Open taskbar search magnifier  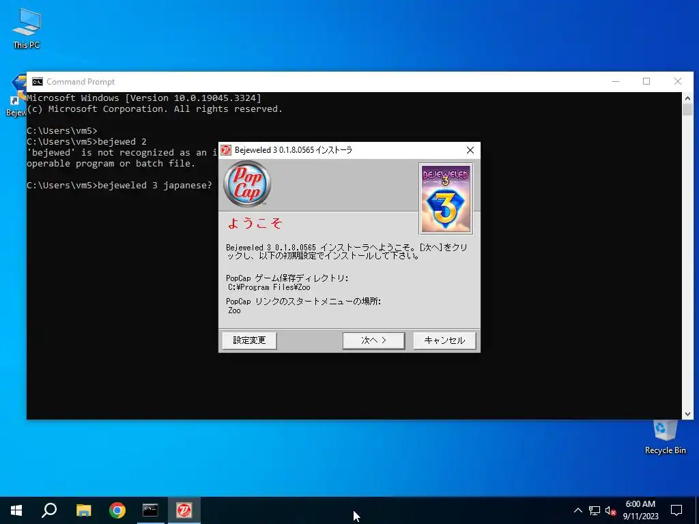[x=49, y=510]
